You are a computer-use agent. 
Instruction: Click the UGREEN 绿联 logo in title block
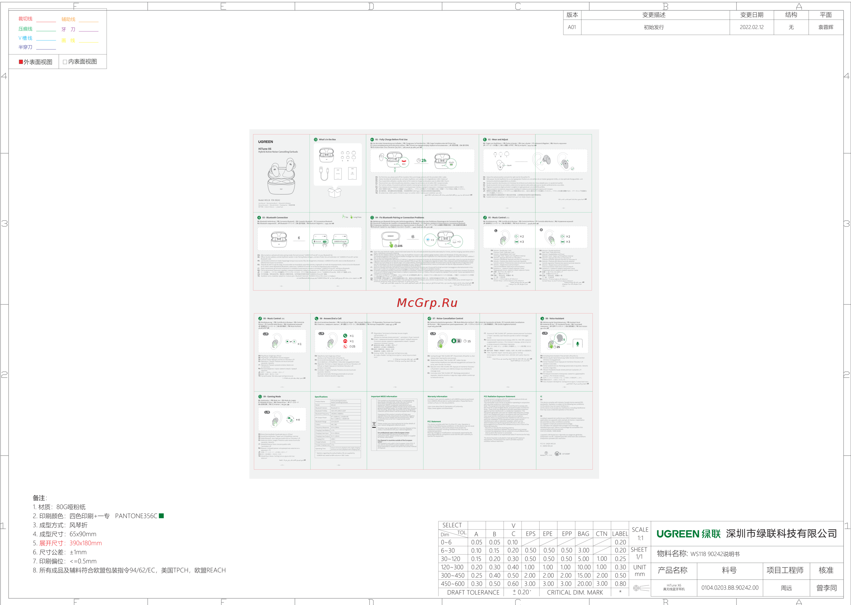coord(688,534)
